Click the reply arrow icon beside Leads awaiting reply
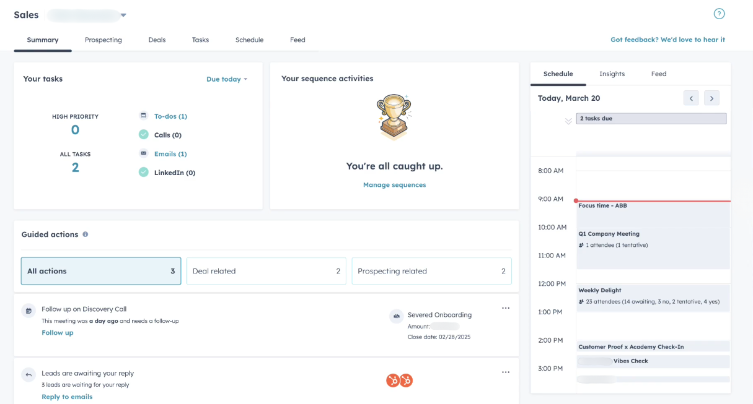The image size is (753, 404). point(28,374)
